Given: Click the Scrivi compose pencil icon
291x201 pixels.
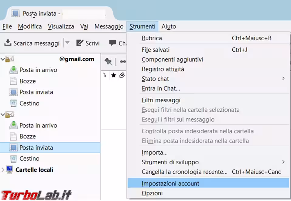Looking at the screenshot, I should (x=80, y=43).
